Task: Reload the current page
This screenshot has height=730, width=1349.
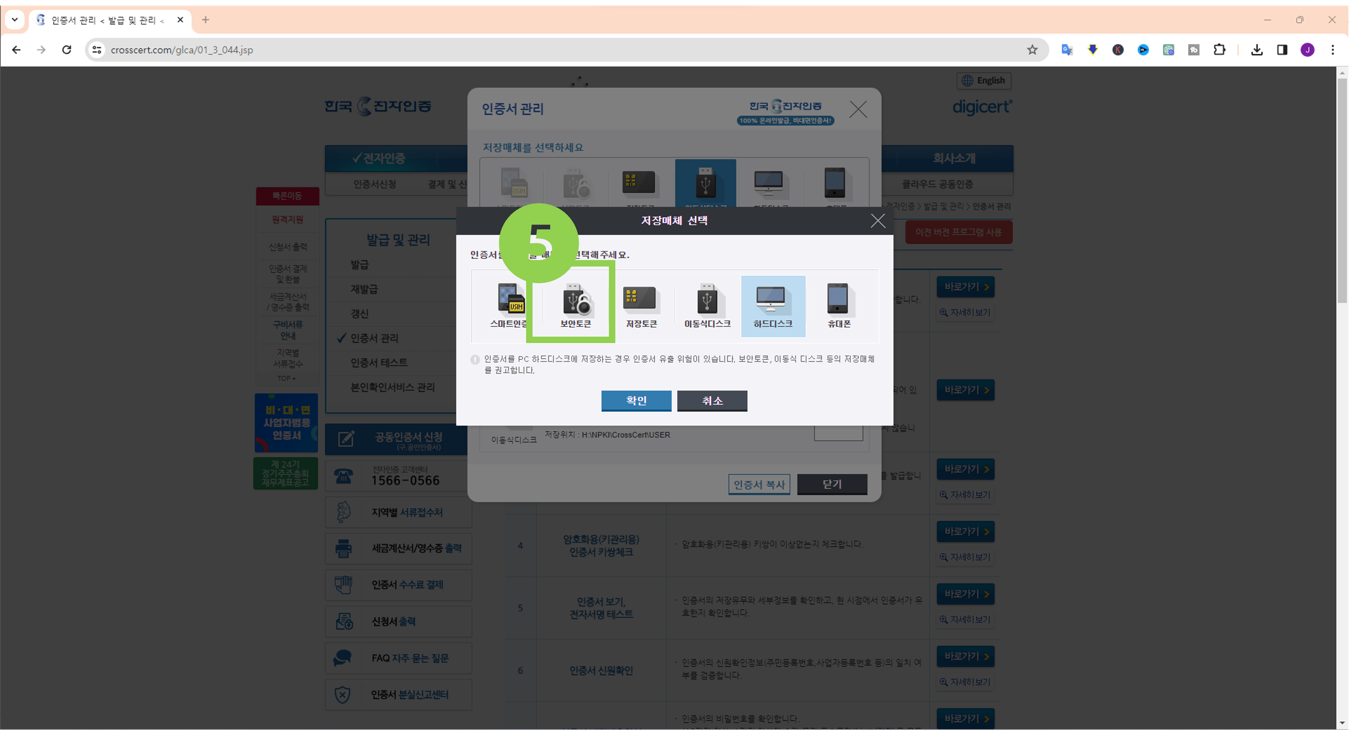Action: click(67, 50)
